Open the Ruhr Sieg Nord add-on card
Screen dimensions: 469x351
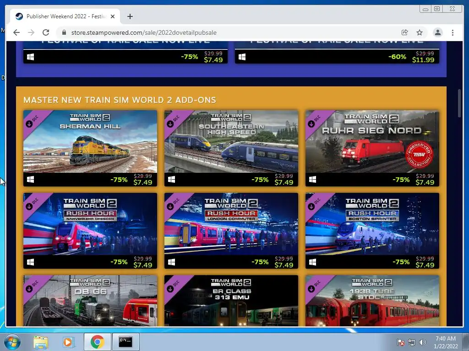pyautogui.click(x=372, y=149)
